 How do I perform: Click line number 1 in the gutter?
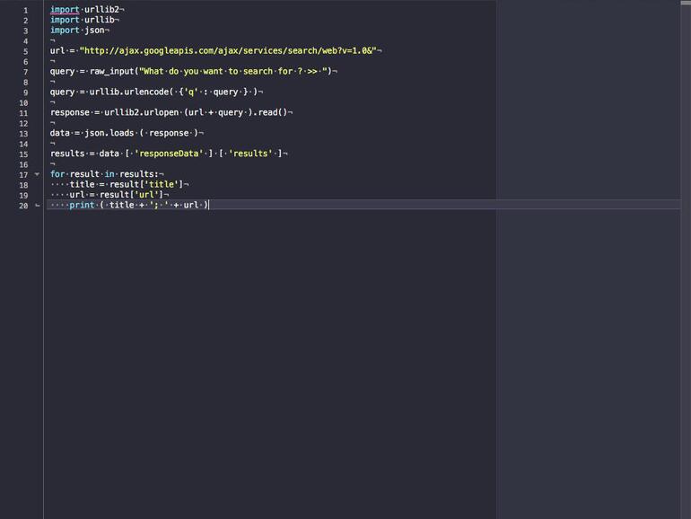click(x=25, y=10)
